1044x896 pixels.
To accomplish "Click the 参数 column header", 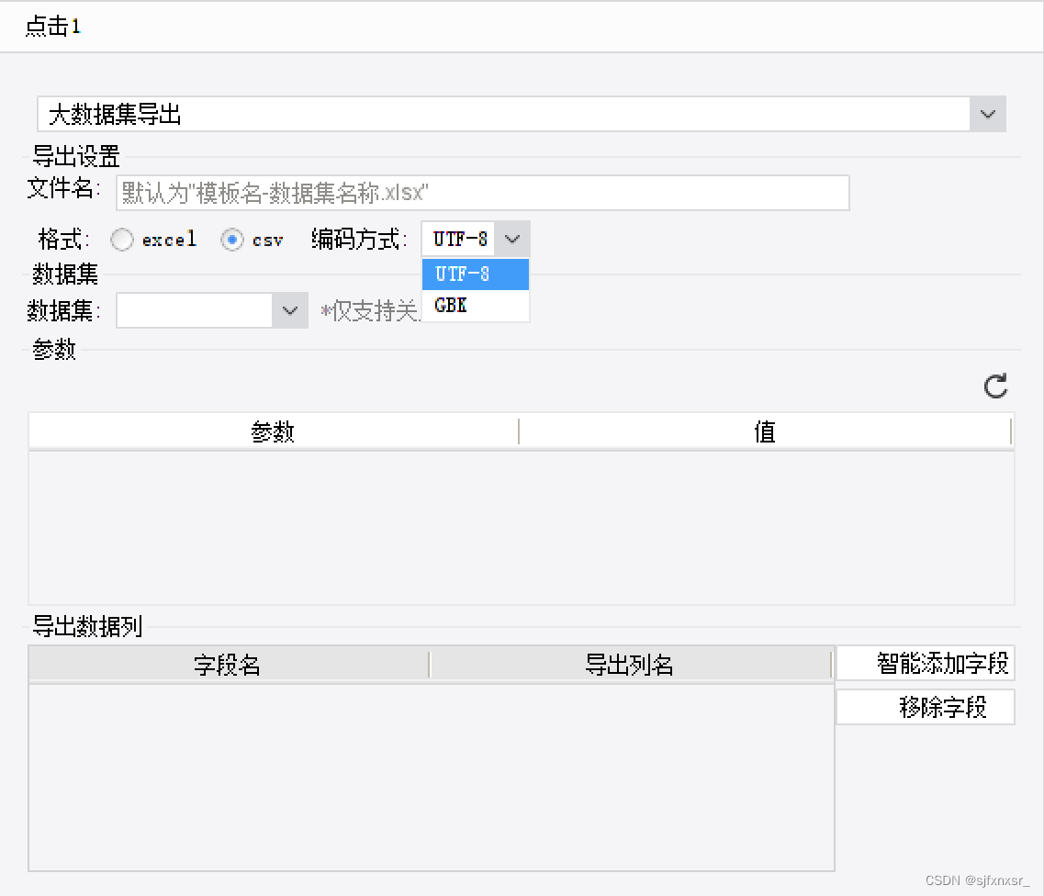I will (273, 431).
